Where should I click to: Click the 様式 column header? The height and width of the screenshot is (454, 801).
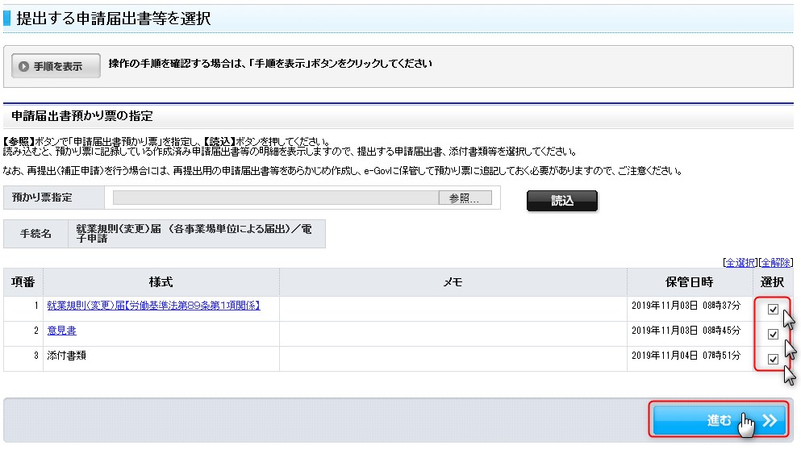(161, 282)
